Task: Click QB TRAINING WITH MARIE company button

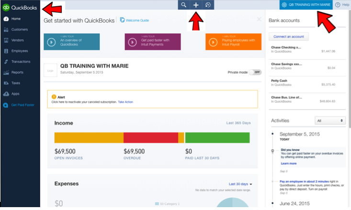Action: 306,5
